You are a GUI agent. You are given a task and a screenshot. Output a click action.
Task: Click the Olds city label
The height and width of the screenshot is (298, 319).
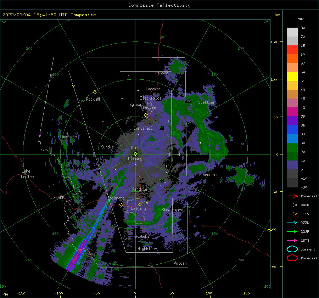coord(135,148)
